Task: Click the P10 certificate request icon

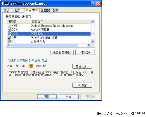Action: 9,41
